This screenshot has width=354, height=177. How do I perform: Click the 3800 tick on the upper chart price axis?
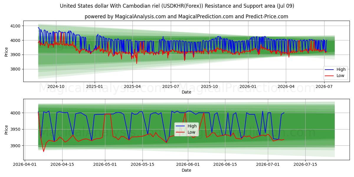16,69
